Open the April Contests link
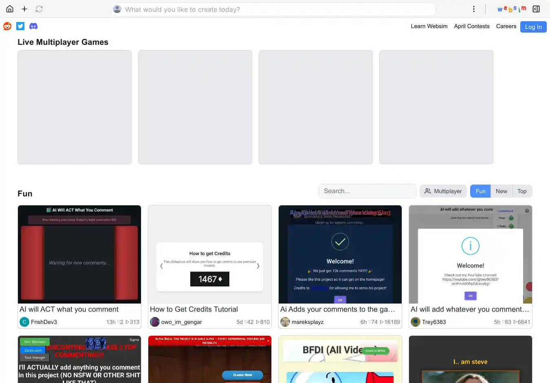Viewport: 550px width, 383px height. (472, 26)
